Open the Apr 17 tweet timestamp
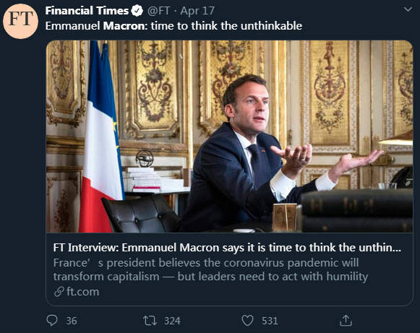This screenshot has height=333, width=420. pos(197,11)
